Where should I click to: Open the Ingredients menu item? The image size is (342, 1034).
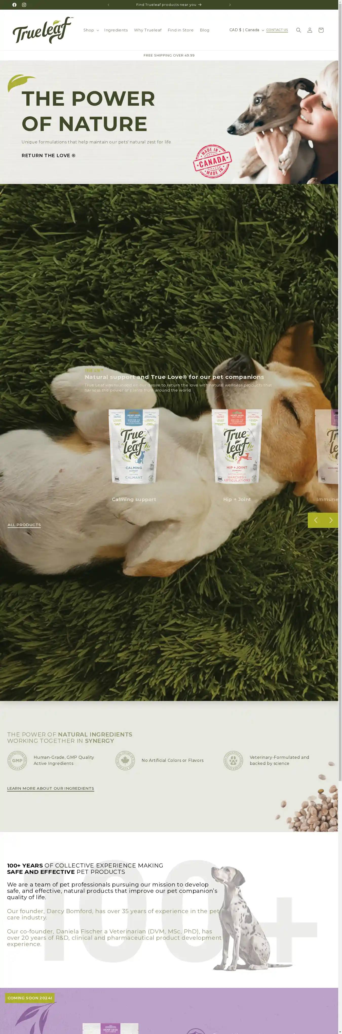point(116,30)
